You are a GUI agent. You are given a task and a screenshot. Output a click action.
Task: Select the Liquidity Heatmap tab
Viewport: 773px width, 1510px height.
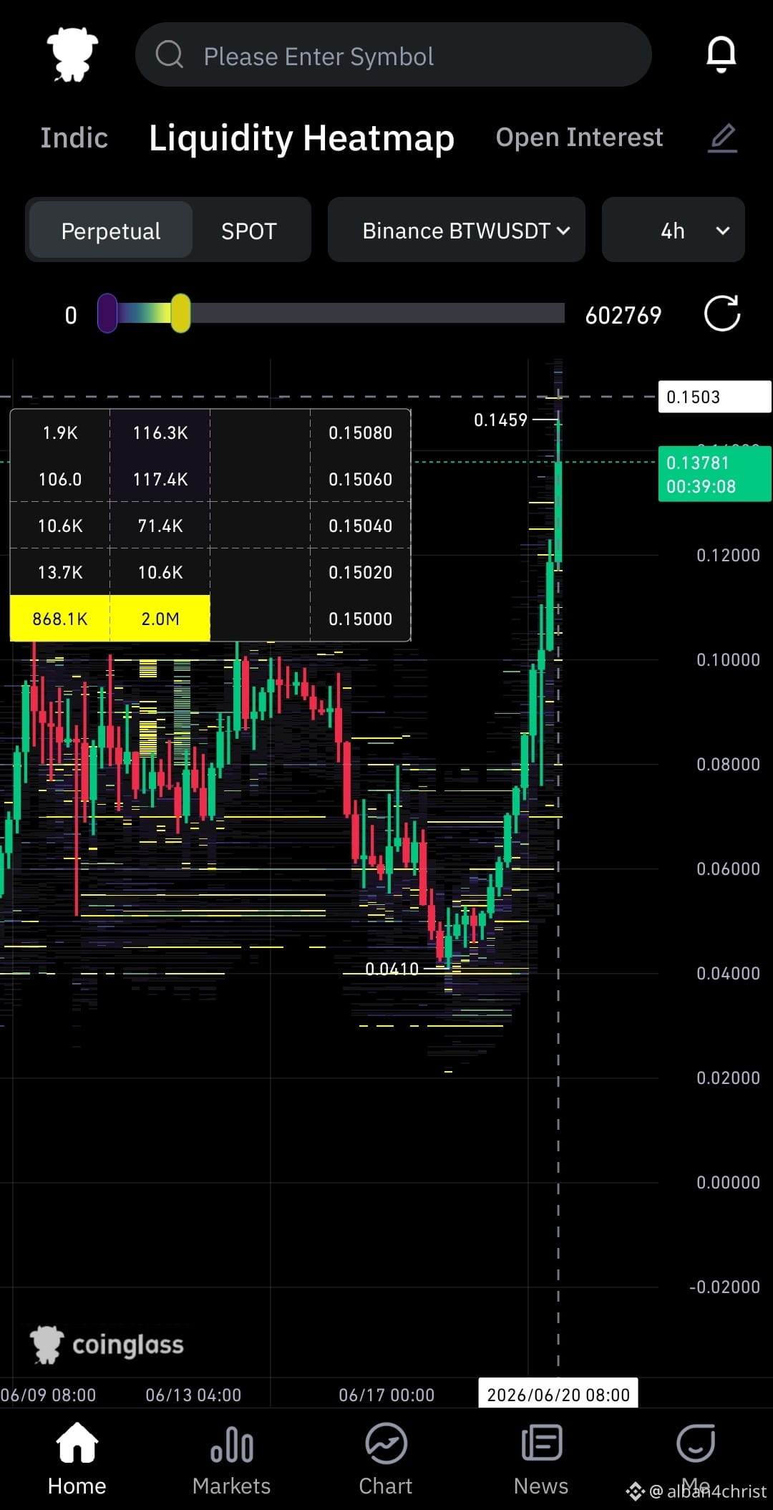301,138
